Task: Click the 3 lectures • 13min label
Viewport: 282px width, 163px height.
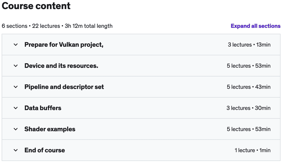Action: tap(249, 45)
